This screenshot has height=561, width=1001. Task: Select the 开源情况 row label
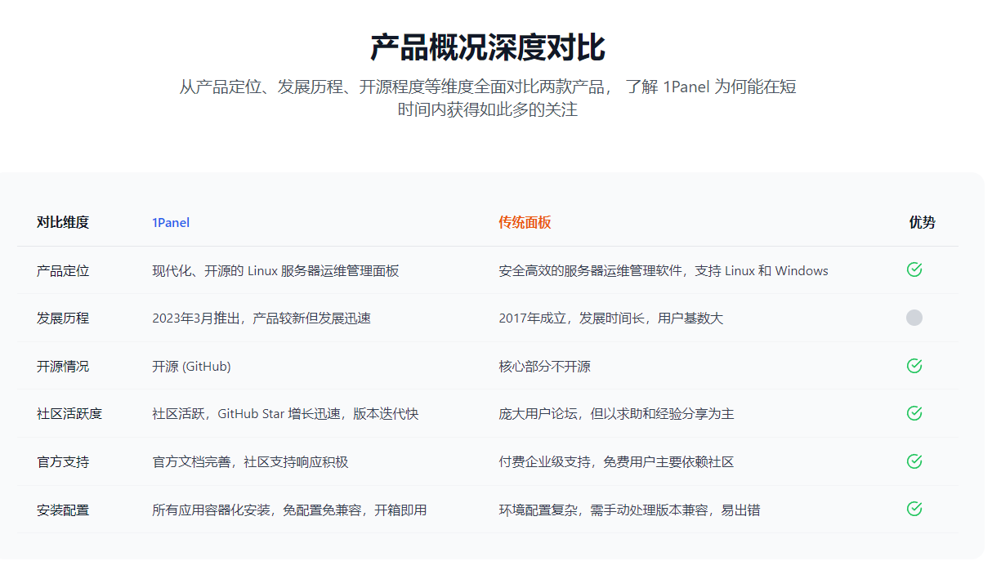63,367
